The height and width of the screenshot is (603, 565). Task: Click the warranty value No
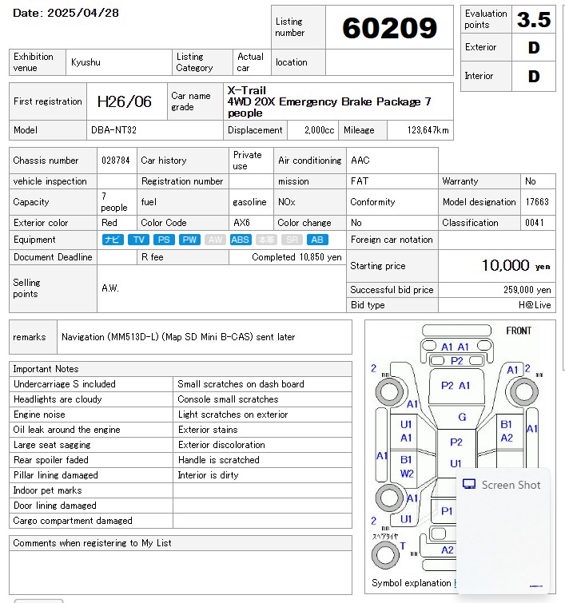click(531, 181)
